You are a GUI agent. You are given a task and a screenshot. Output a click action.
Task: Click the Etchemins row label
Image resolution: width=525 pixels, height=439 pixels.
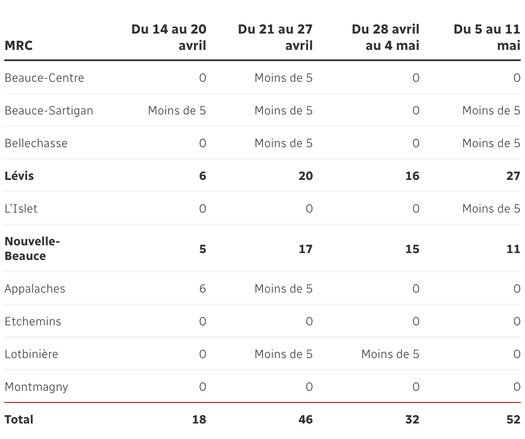(x=33, y=322)
